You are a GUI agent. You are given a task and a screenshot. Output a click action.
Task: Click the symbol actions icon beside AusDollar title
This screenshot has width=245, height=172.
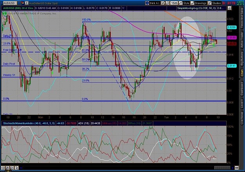click(27, 3)
